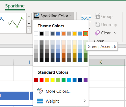Image resolution: width=126 pixels, height=107 pixels.
Task: Click the Ungroup sparklines icon
Action: tap(97, 24)
